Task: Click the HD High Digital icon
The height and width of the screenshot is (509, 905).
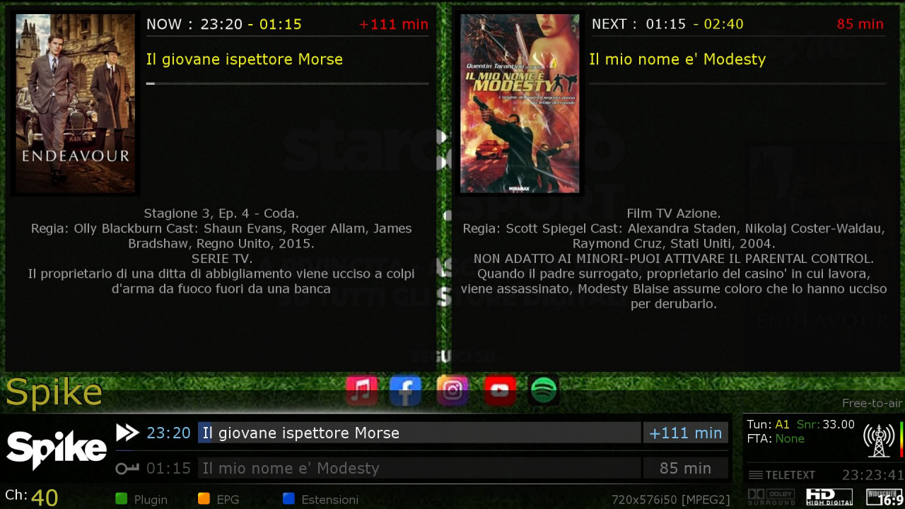Action: click(829, 497)
